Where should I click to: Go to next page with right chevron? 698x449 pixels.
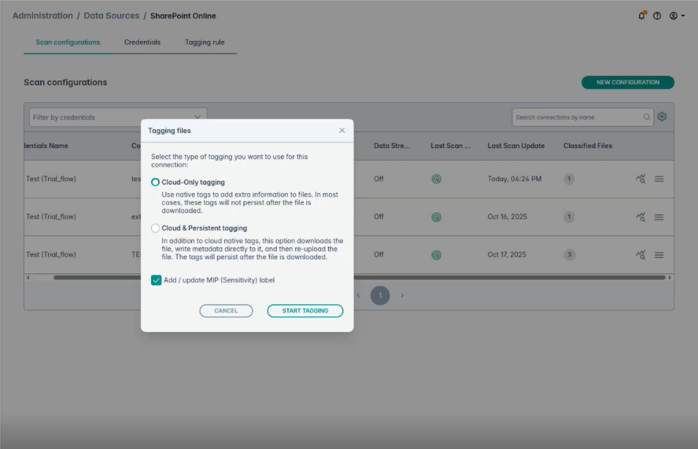tap(402, 295)
